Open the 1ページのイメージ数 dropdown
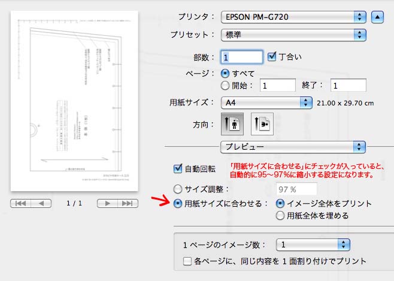Viewport: 394px width, 281px height. pyautogui.click(x=313, y=245)
